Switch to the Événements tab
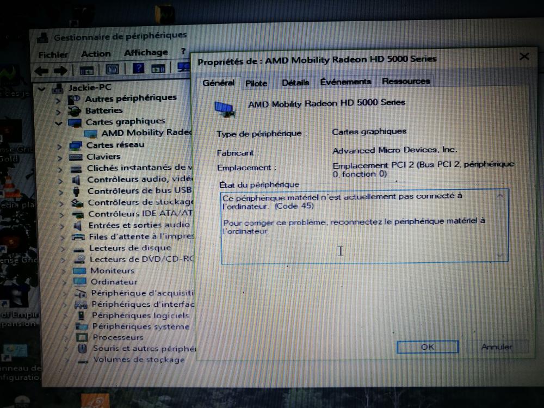This screenshot has width=544, height=408. (345, 82)
